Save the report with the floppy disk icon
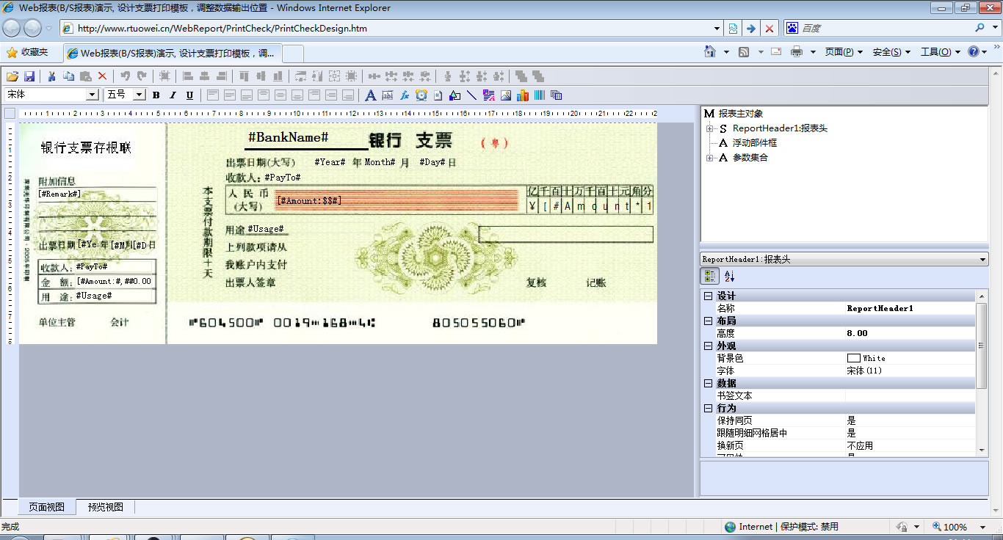Image resolution: width=1003 pixels, height=540 pixels. click(30, 76)
